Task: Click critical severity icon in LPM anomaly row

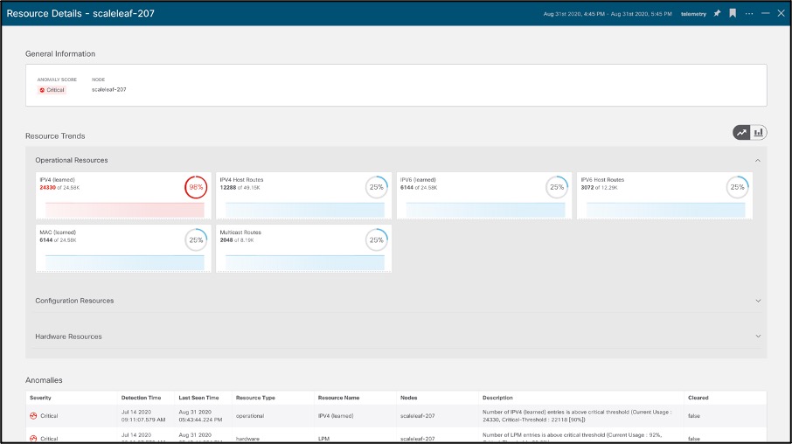Action: [33, 439]
